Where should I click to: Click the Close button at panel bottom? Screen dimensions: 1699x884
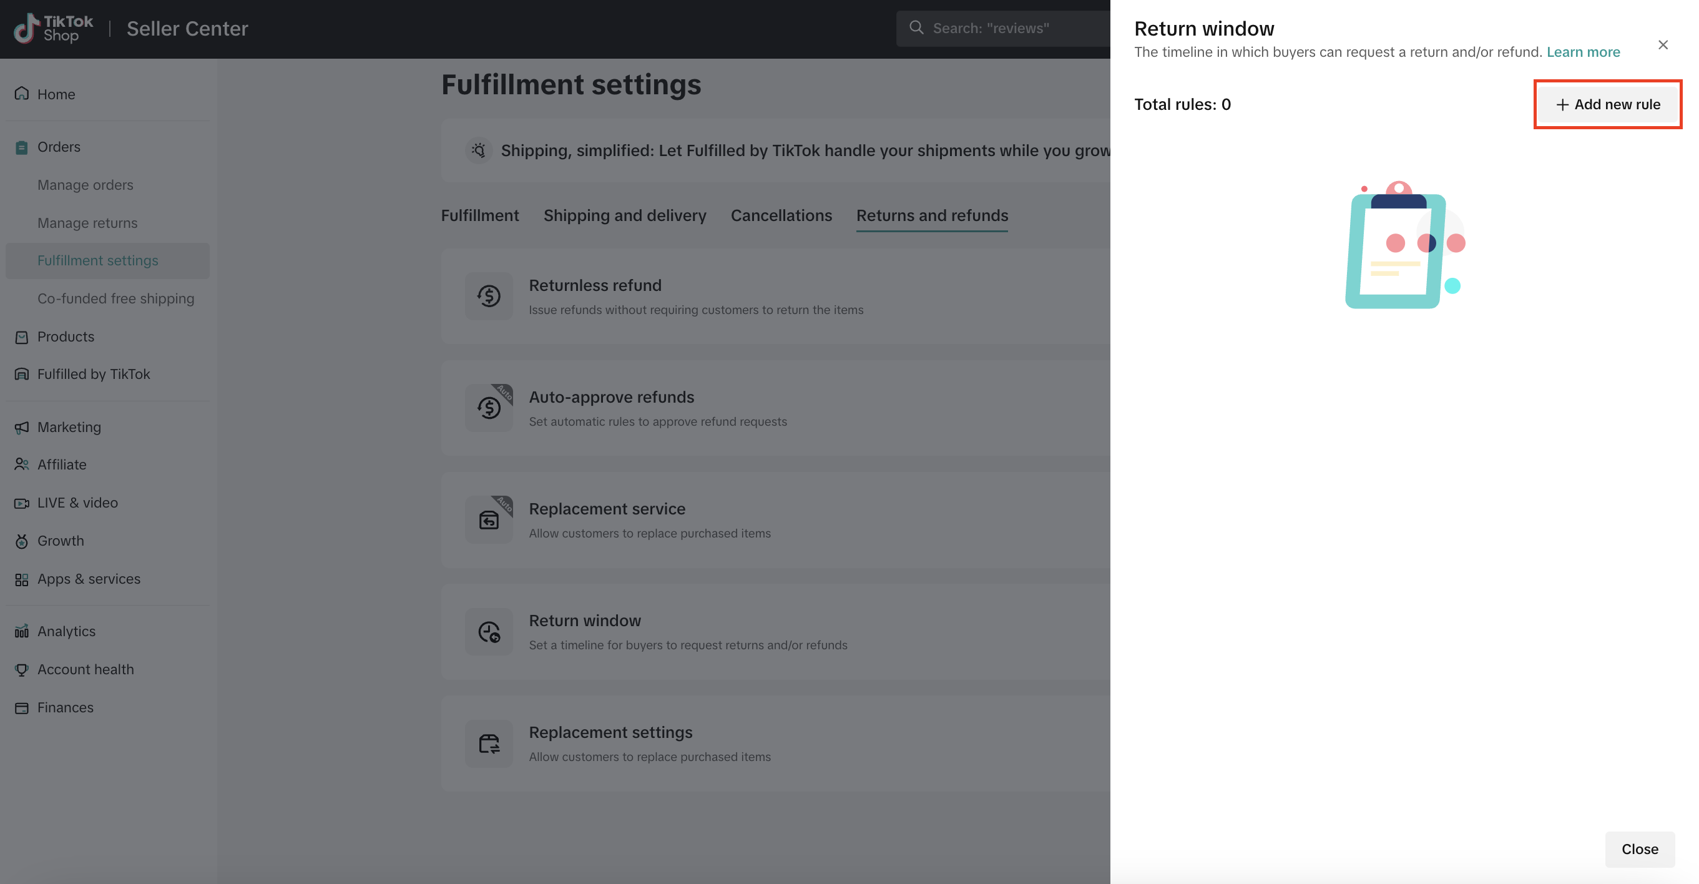(1640, 849)
